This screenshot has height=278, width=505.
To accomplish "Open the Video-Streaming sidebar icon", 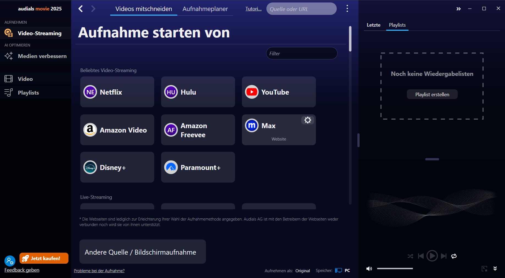I will tap(9, 33).
